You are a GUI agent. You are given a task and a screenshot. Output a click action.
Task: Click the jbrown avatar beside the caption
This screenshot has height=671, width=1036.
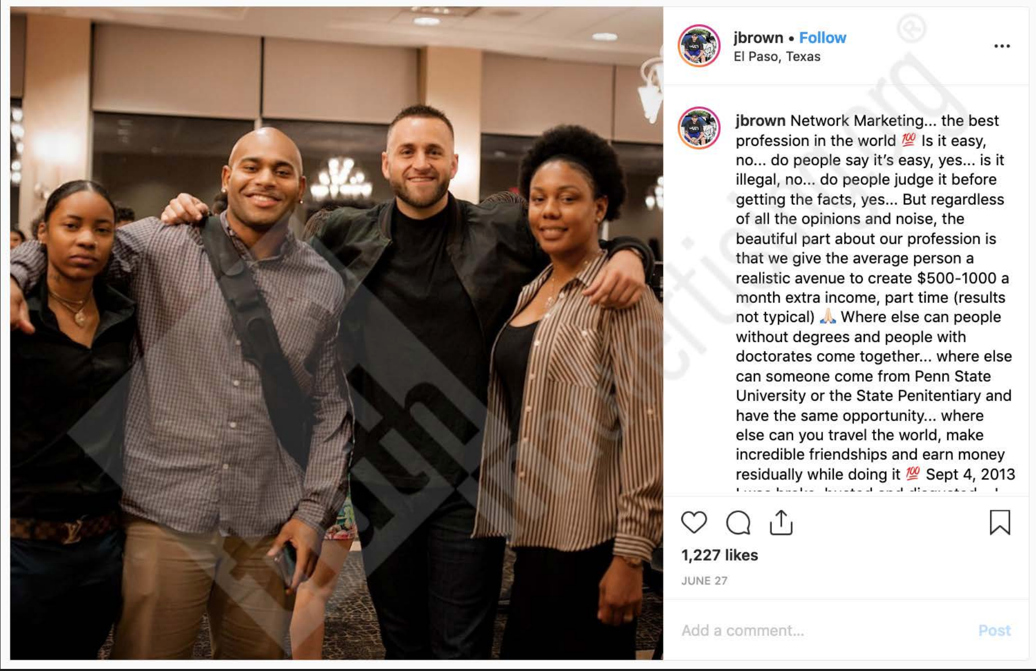coord(699,128)
